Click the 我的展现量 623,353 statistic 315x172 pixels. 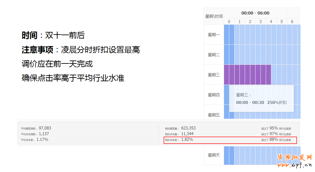coord(188,128)
